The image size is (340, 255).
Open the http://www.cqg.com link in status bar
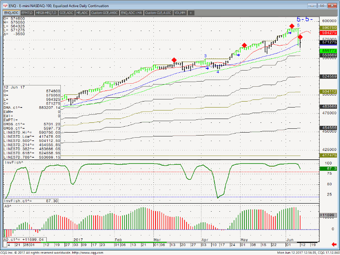pyautogui.click(x=88, y=252)
